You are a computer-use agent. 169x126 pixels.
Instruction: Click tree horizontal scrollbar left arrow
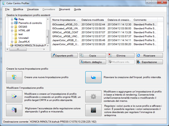click(x=7, y=49)
